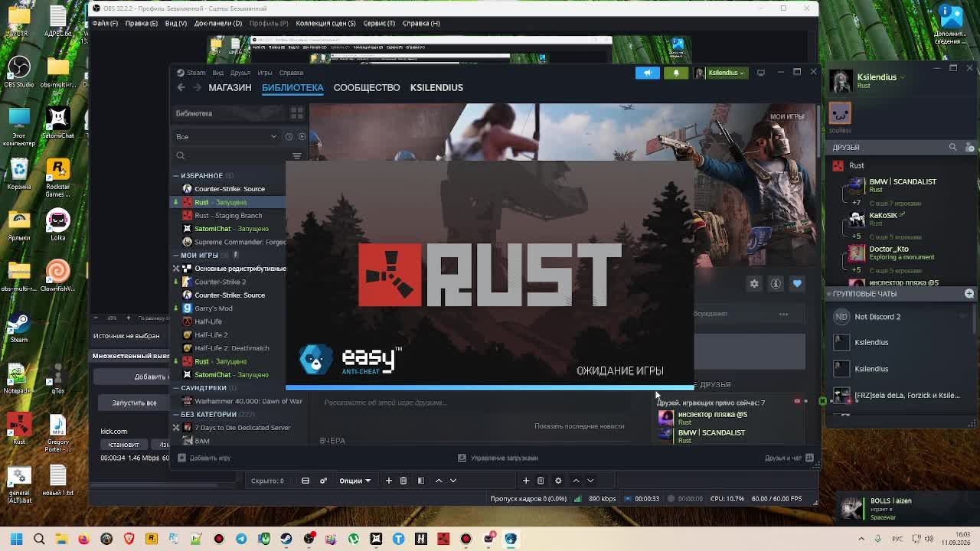This screenshot has height=551, width=980.
Task: Open Steam notifications bell
Action: [x=675, y=73]
